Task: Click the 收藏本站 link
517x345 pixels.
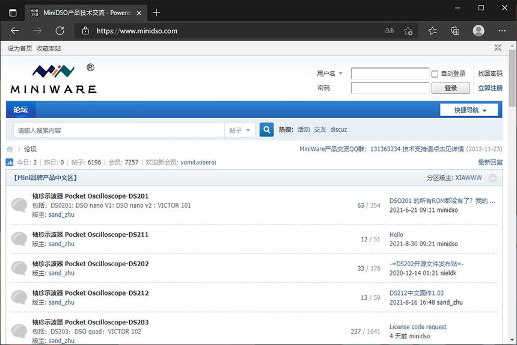Action: (x=49, y=48)
